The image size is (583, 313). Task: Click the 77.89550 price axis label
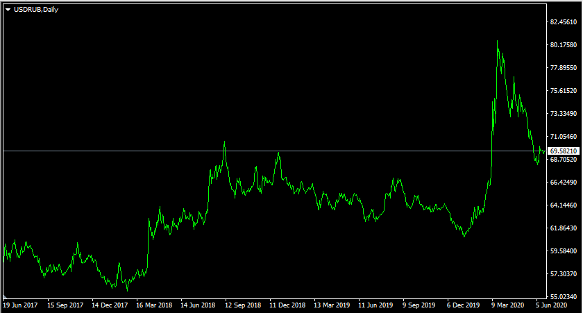[x=564, y=67]
